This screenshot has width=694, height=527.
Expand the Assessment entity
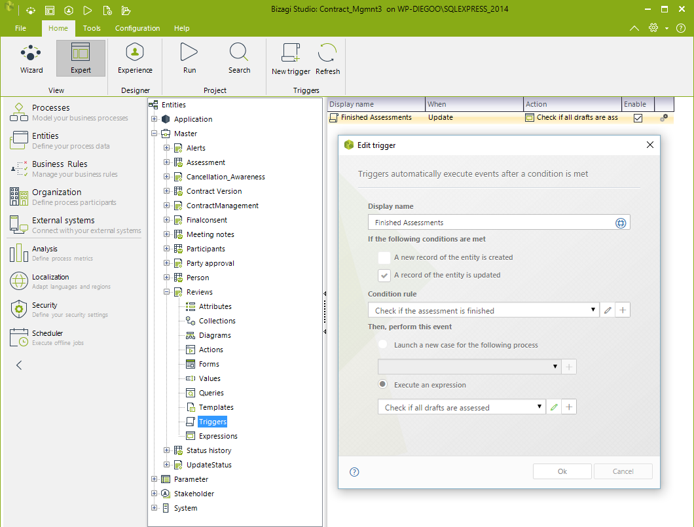pyautogui.click(x=166, y=162)
